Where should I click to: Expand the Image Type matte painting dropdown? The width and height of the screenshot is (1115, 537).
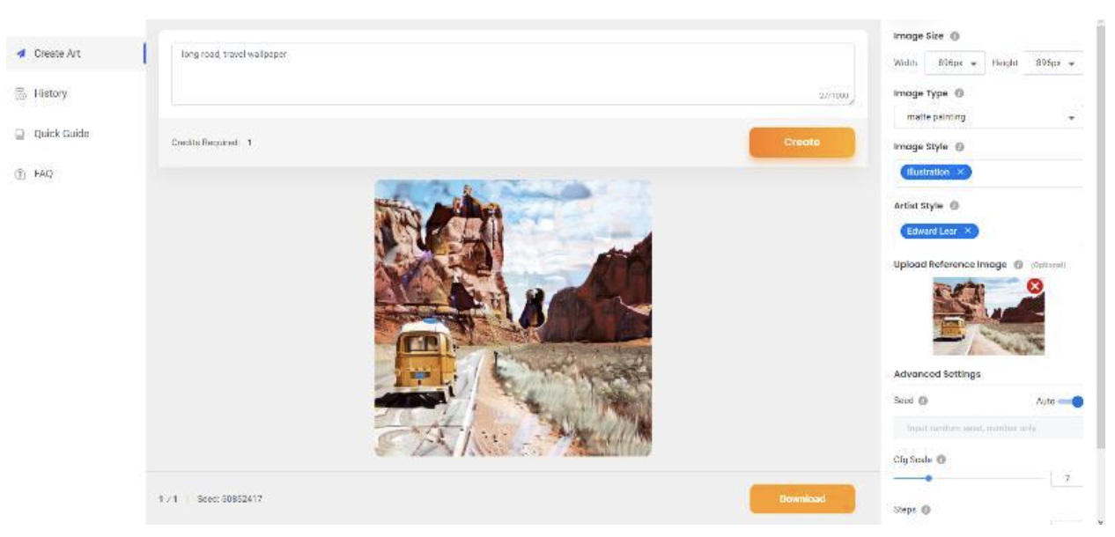pyautogui.click(x=988, y=117)
